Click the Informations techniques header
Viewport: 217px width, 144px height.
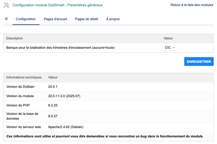pyautogui.click(x=24, y=77)
